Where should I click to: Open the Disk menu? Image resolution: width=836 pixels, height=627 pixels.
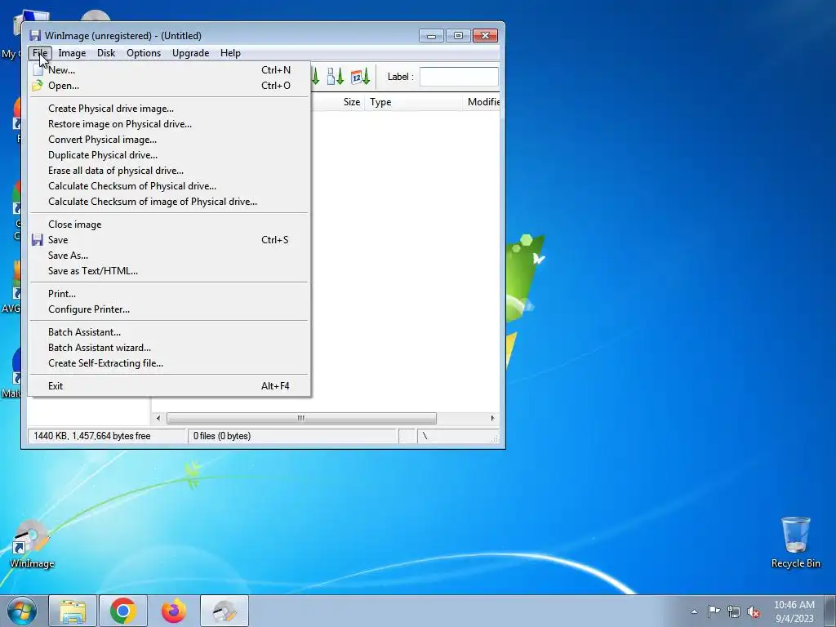pyautogui.click(x=106, y=53)
